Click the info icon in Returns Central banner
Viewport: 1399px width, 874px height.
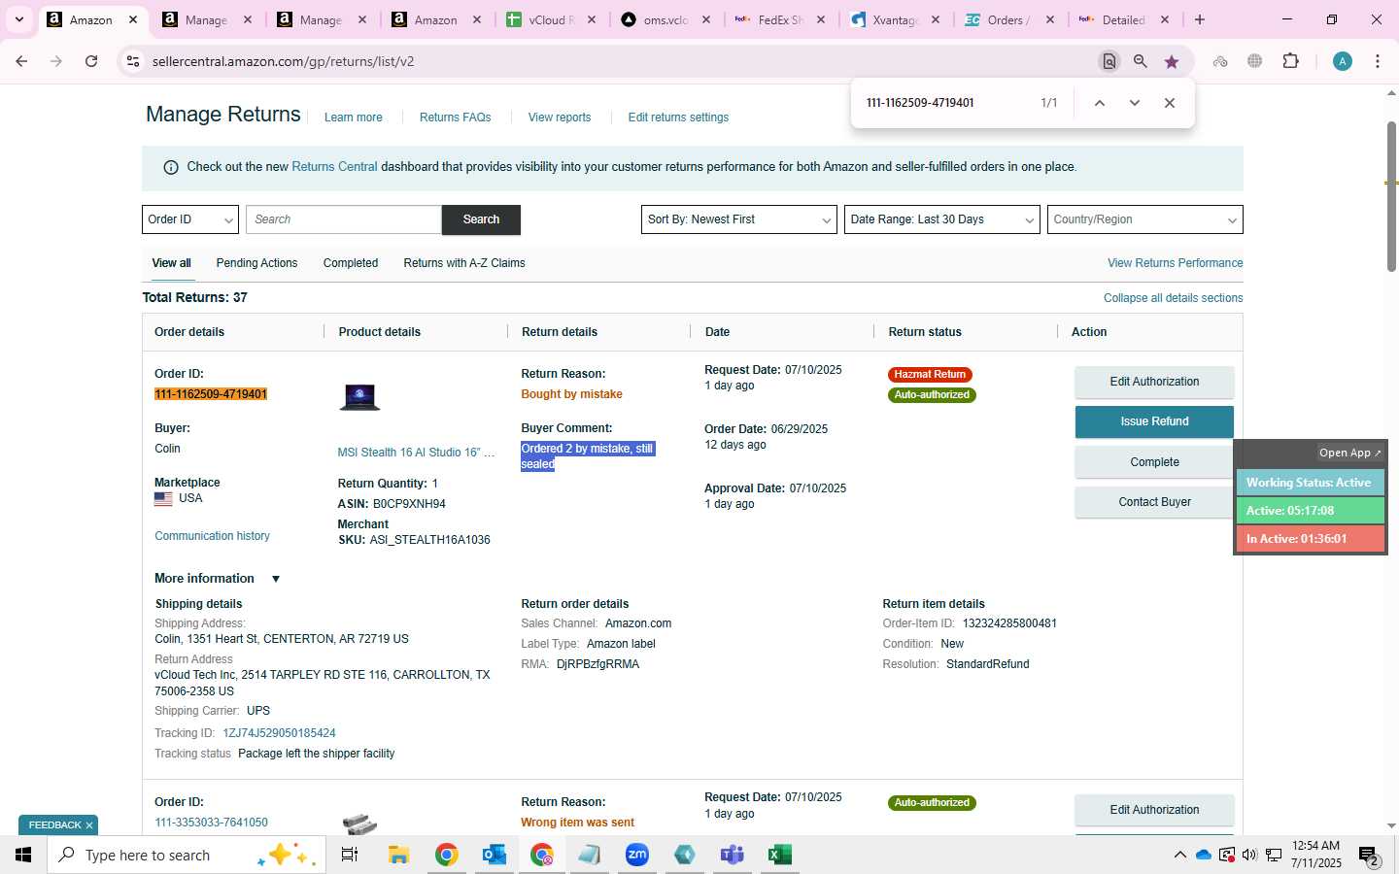click(x=171, y=167)
